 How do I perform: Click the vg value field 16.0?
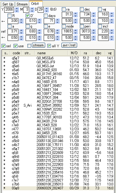[x=103, y=15]
